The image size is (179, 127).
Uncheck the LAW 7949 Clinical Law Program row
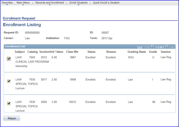coord(9,59)
